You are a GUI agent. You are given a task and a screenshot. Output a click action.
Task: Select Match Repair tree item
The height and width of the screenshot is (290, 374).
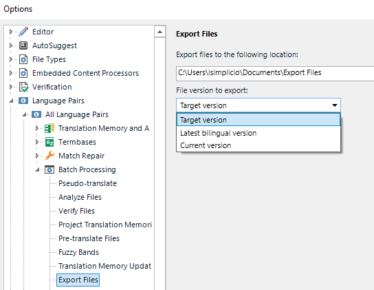(81, 156)
